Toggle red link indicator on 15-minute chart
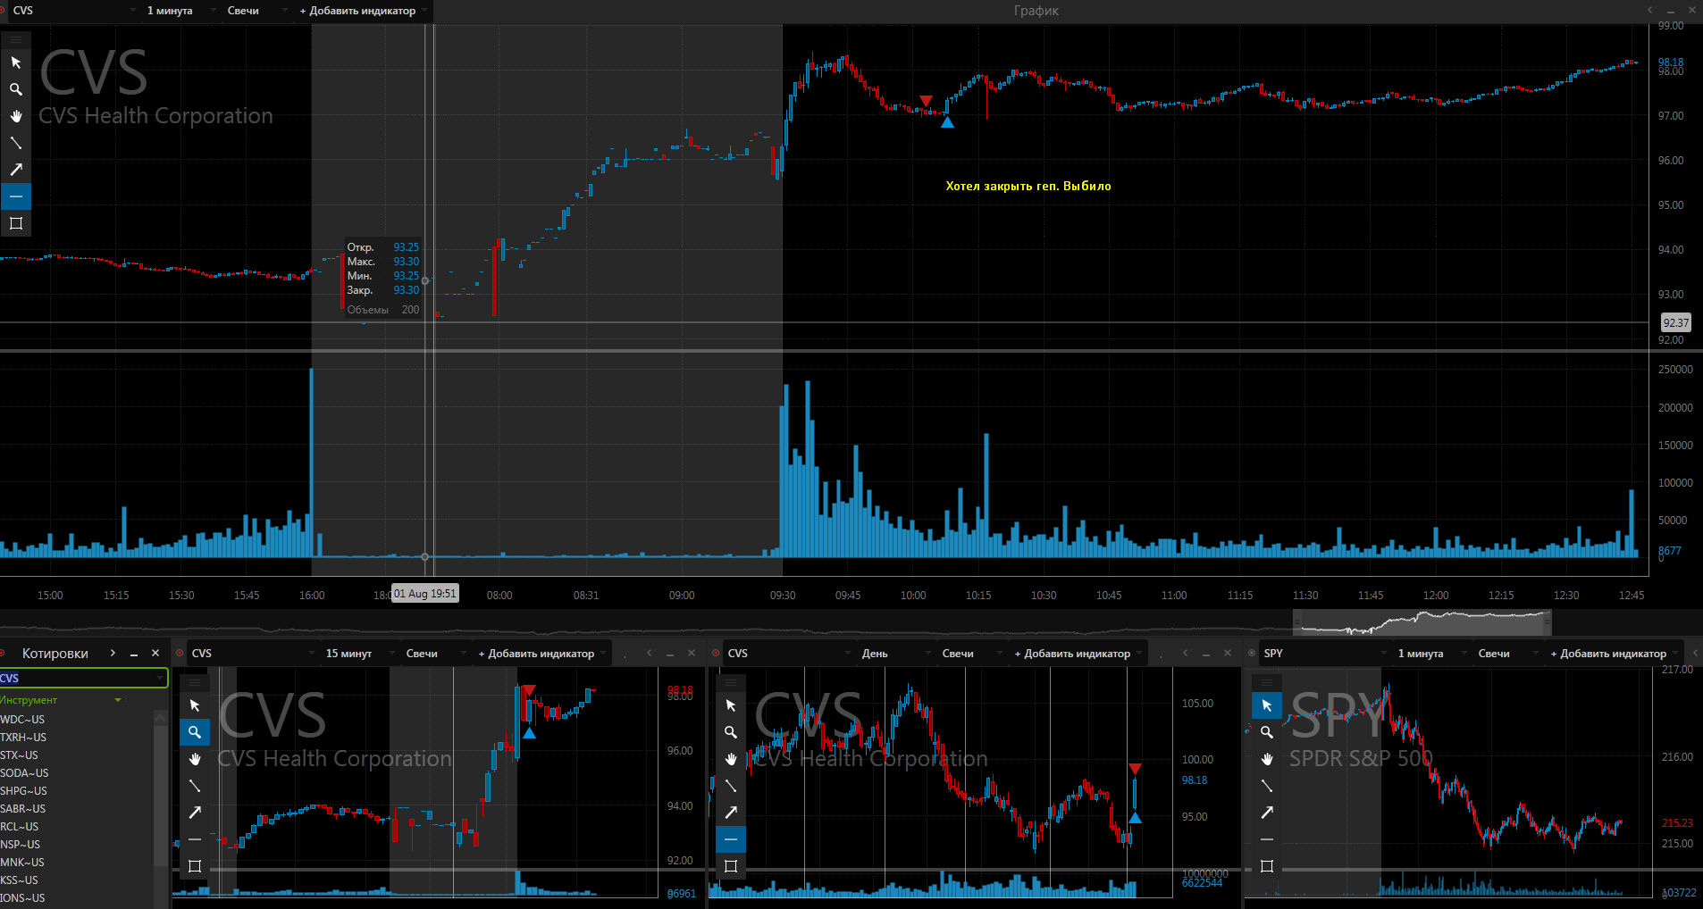This screenshot has width=1703, height=909. (x=180, y=654)
